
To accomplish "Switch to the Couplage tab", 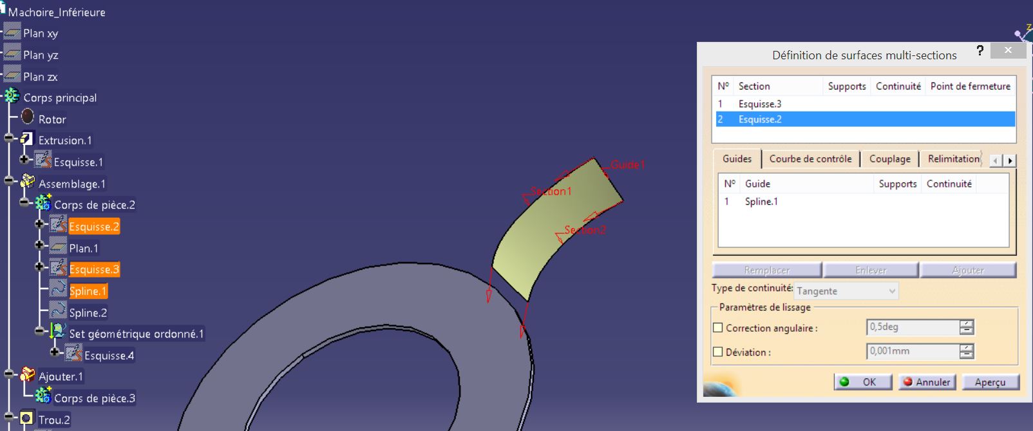I will (889, 159).
